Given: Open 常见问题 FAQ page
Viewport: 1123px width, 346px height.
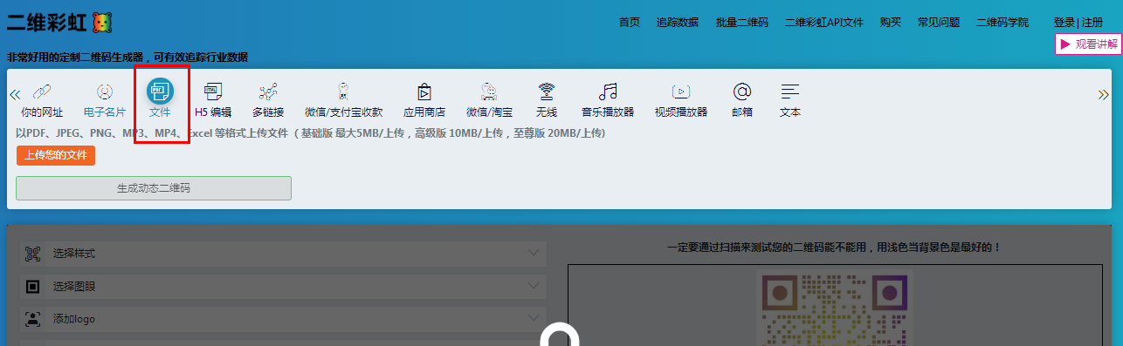Looking at the screenshot, I should 939,23.
